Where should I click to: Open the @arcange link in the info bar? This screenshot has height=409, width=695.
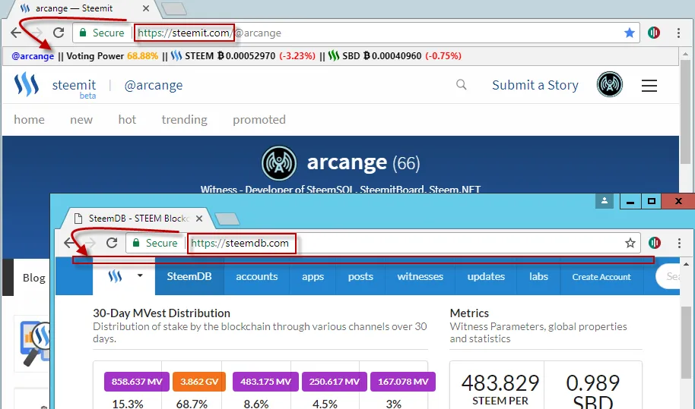pos(33,56)
